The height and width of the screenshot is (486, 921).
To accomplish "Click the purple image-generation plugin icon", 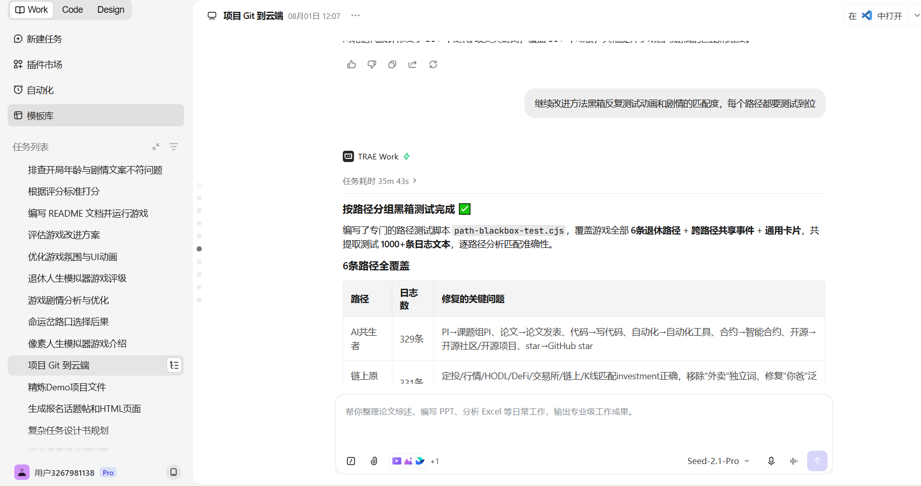I will tap(408, 461).
